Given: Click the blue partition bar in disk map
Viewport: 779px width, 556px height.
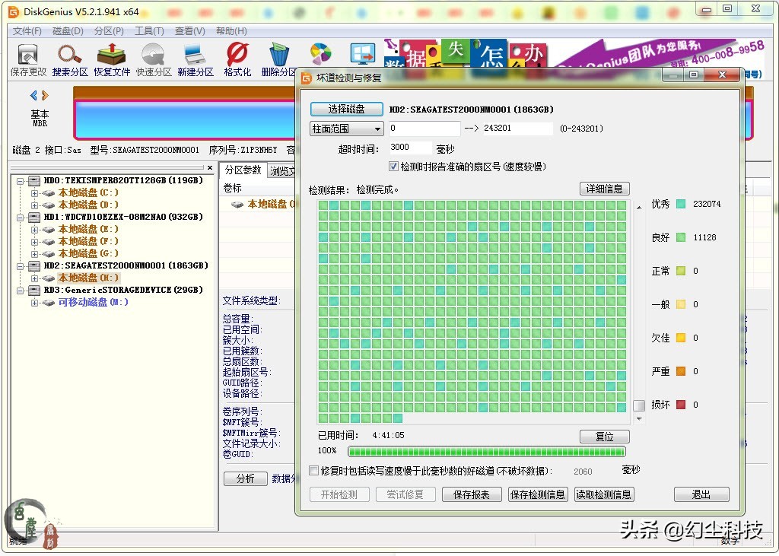Looking at the screenshot, I should click(x=186, y=119).
